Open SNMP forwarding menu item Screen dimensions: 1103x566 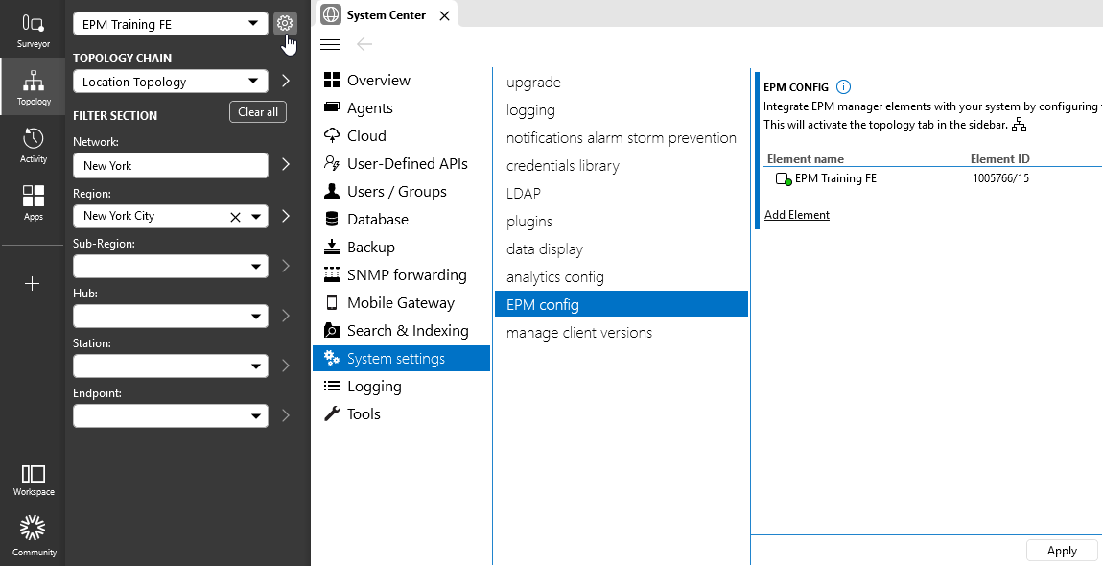pos(401,274)
